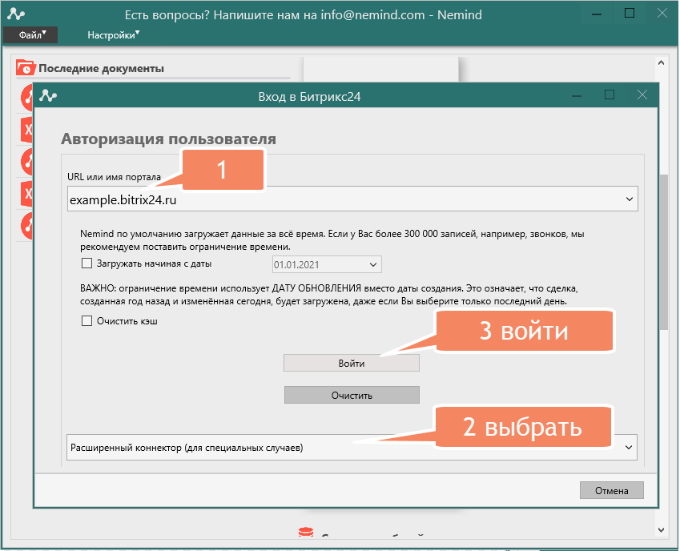The width and height of the screenshot is (680, 551).
Task: Click the Последние документы folder icon
Action: pyautogui.click(x=26, y=67)
